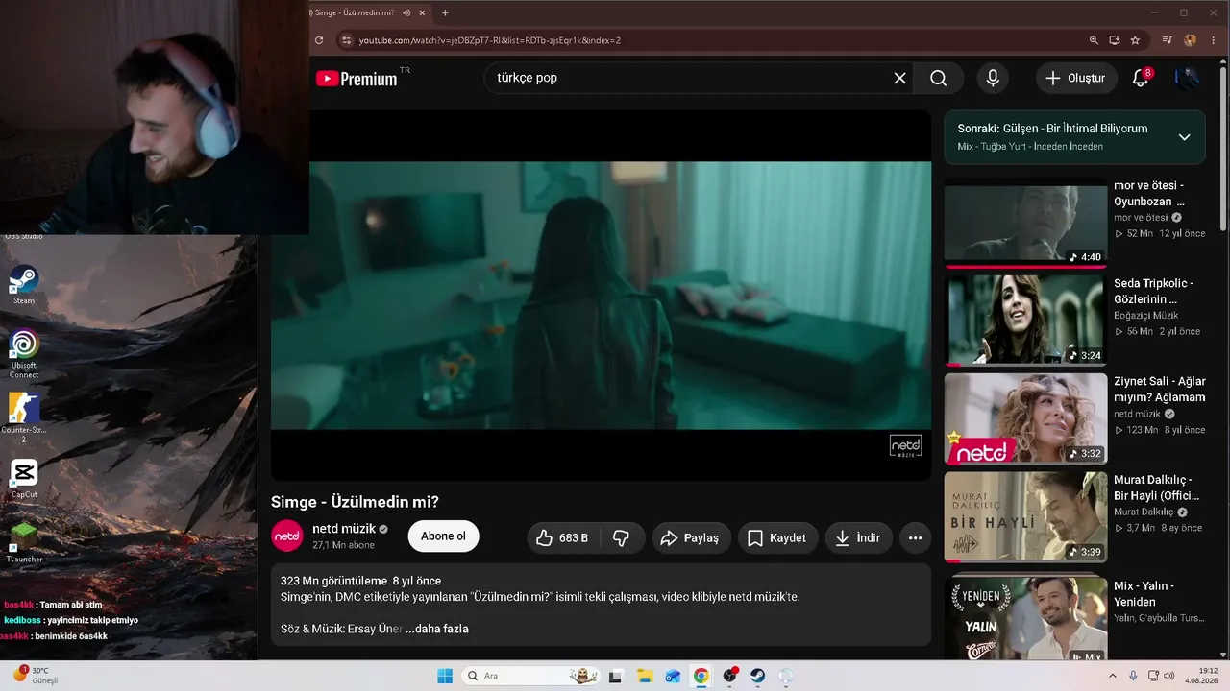This screenshot has height=691, width=1230.
Task: Reload the page in Chrome
Action: [319, 40]
